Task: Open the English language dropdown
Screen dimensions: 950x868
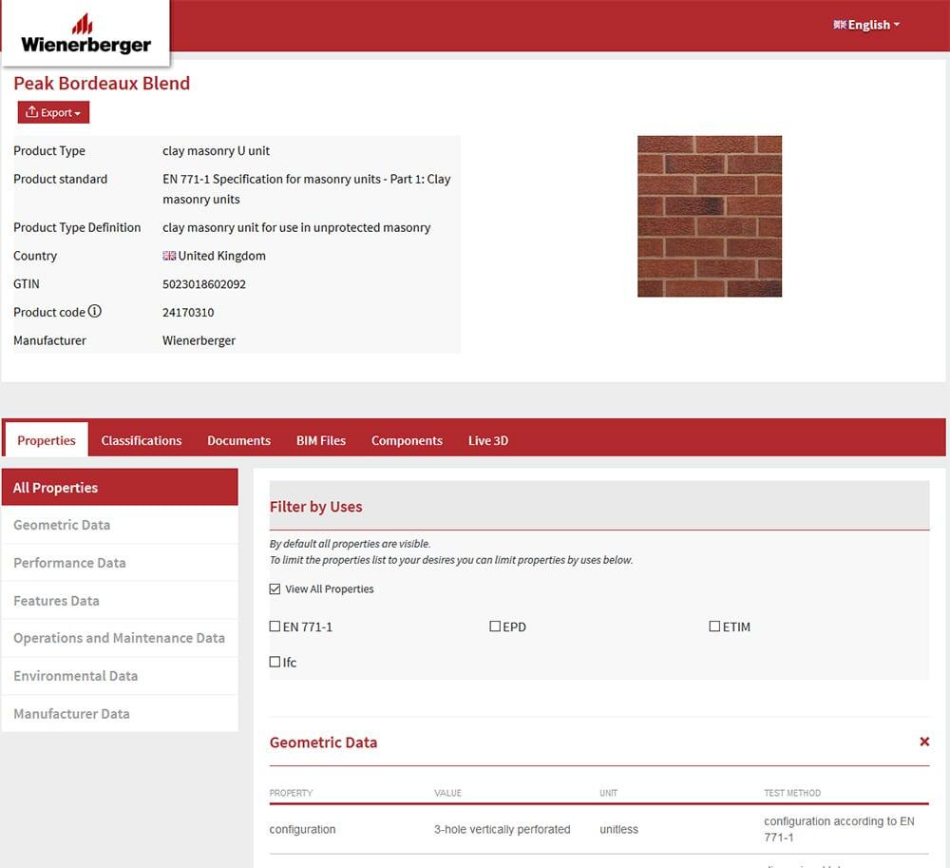Action: (x=866, y=25)
